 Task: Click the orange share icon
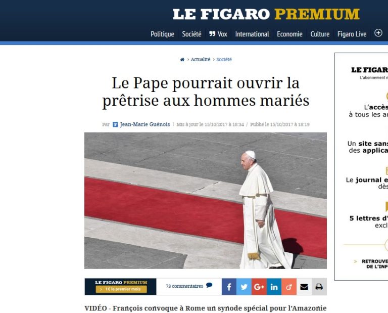pos(289,287)
